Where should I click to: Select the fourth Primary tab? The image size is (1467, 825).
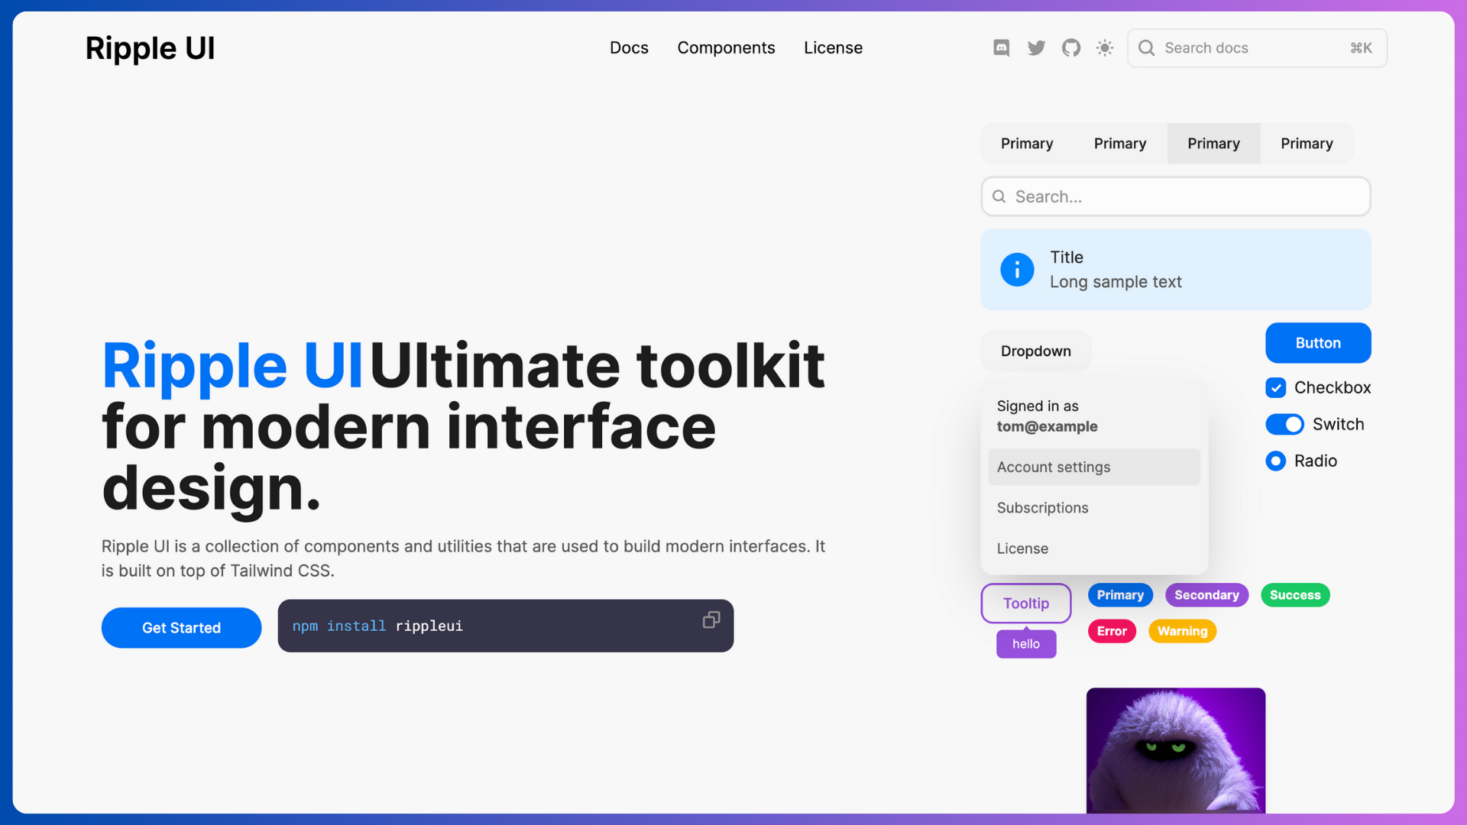1307,144
